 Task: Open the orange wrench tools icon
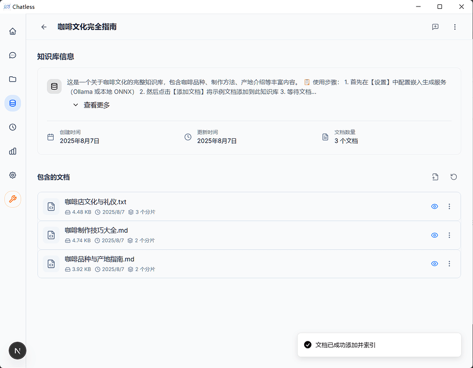[x=13, y=199]
